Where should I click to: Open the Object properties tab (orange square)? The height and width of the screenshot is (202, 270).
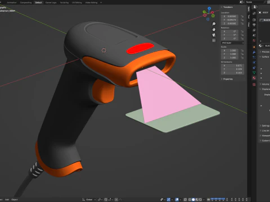click(x=254, y=47)
